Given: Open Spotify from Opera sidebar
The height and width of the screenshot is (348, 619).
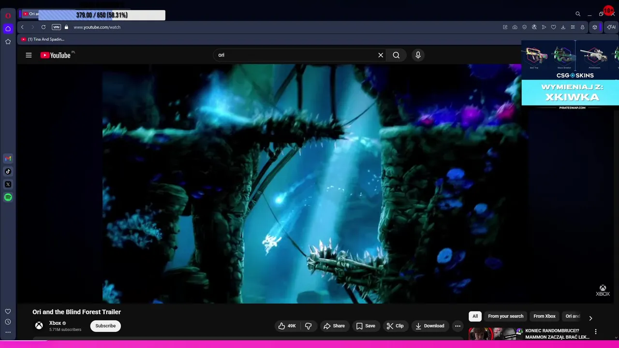Looking at the screenshot, I should click(x=8, y=197).
